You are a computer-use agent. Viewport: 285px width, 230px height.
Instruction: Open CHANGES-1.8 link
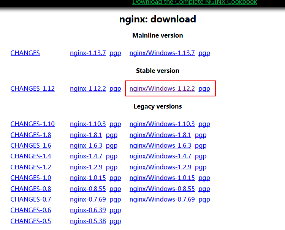click(x=31, y=135)
